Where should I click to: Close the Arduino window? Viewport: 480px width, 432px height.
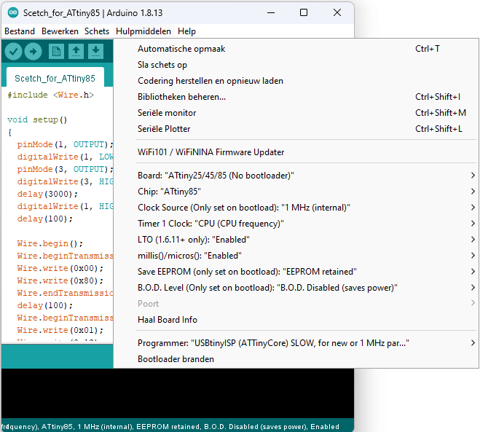[337, 12]
